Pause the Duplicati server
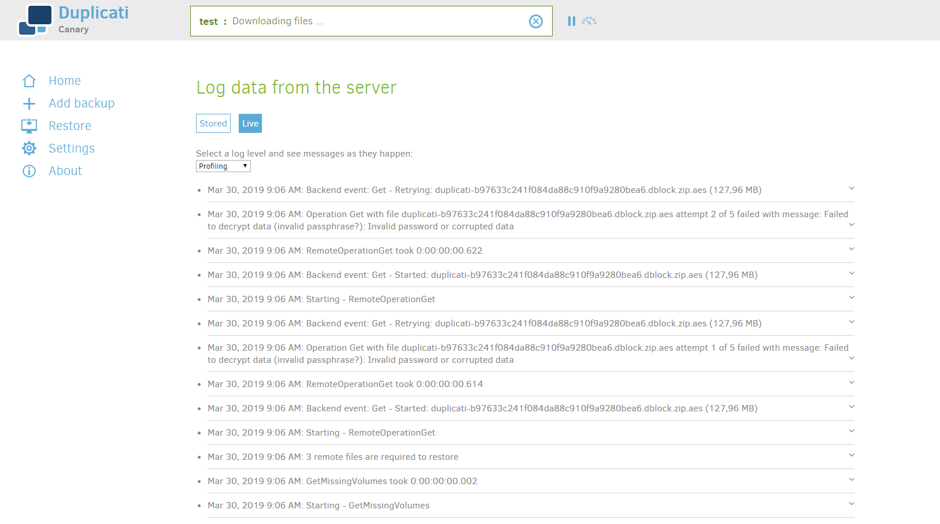This screenshot has width=940, height=524. [571, 21]
